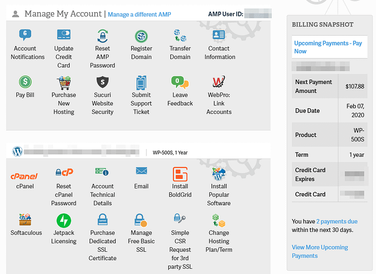Click the 'Credit Card Expires' row label
The width and height of the screenshot is (376, 274).
tap(310, 174)
